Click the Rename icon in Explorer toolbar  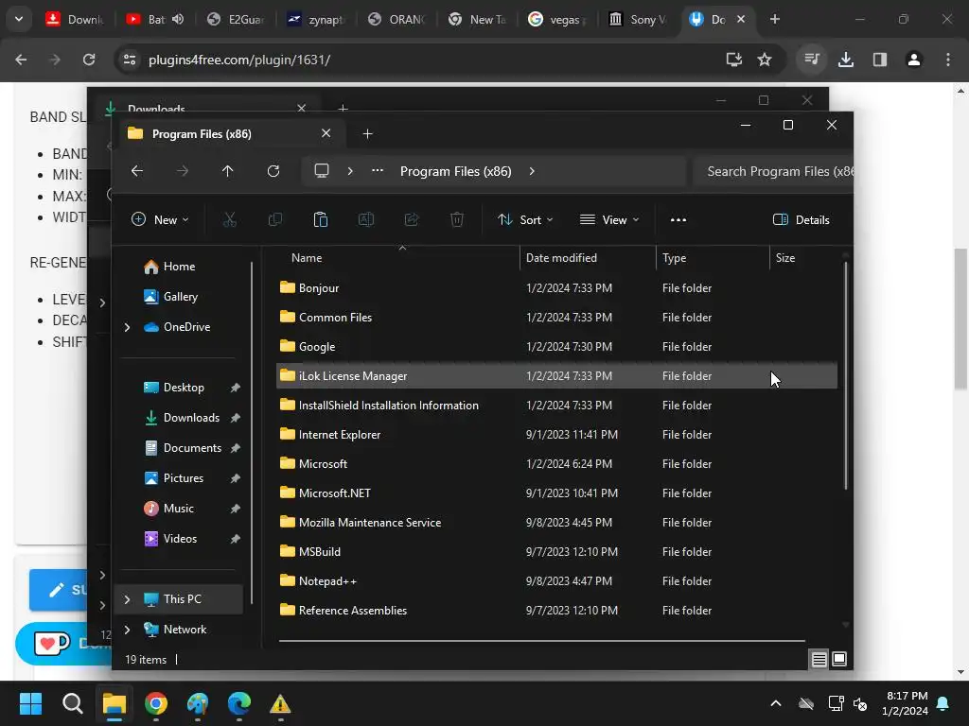[x=366, y=219]
